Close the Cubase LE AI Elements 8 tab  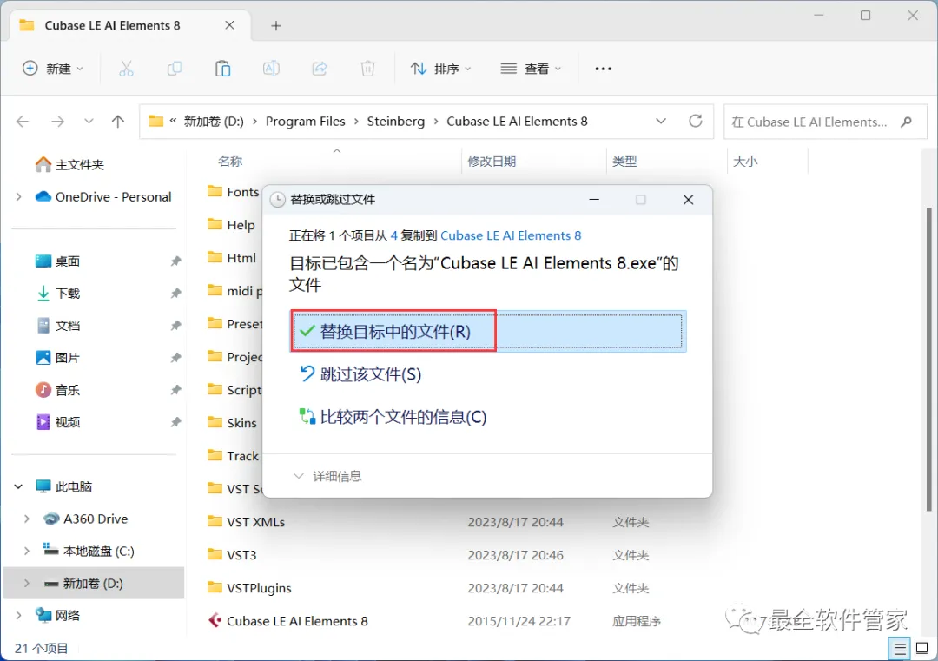point(229,25)
